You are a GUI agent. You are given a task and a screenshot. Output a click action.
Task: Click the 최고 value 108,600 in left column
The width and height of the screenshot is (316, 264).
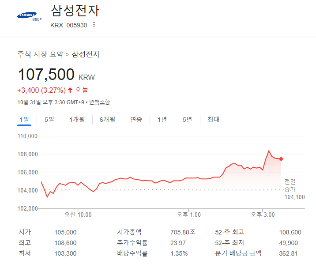tap(65, 243)
